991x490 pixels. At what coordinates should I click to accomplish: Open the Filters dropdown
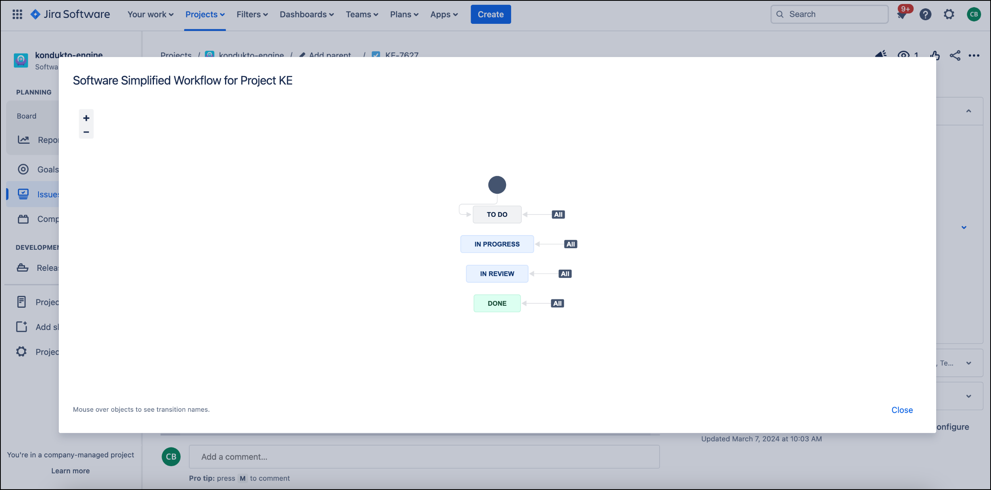tap(252, 14)
